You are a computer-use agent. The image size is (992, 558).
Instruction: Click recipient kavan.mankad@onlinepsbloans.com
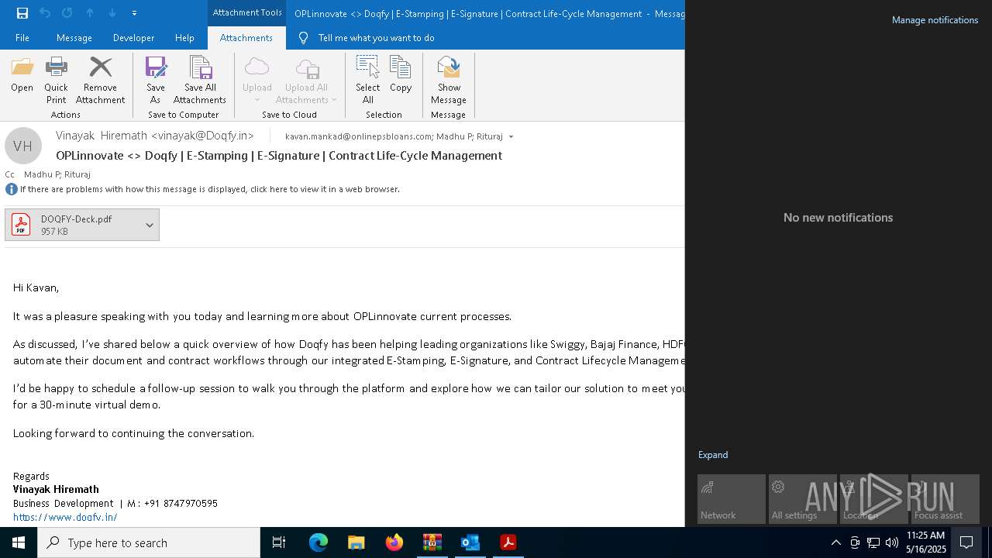click(358, 136)
